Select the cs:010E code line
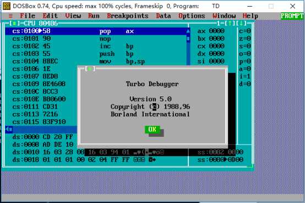The height and width of the screenshot is (203, 305). pyautogui.click(x=41, y=99)
